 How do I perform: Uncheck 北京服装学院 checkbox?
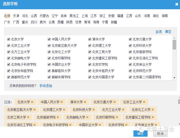[x=130, y=52]
